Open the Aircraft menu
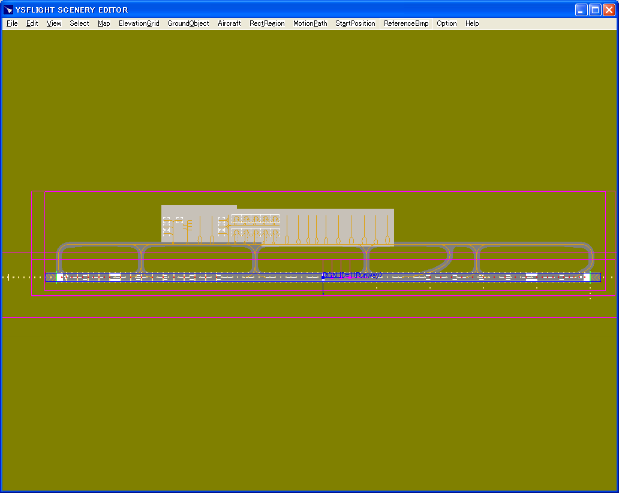Viewport: 619px width, 493px height. 229,23
